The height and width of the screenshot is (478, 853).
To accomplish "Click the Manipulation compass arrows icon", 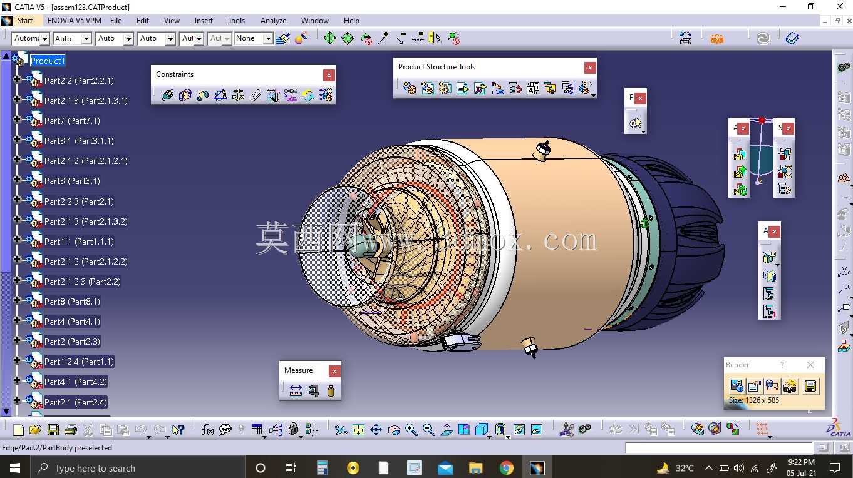I will click(x=329, y=39).
